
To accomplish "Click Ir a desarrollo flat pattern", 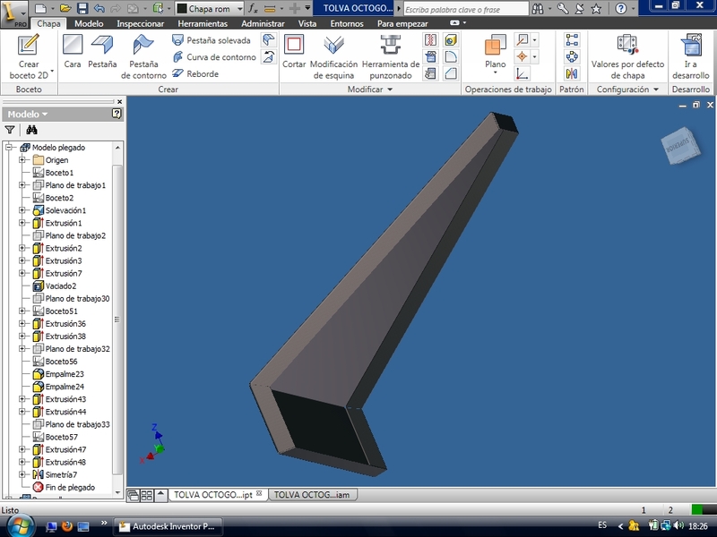I will click(x=690, y=56).
